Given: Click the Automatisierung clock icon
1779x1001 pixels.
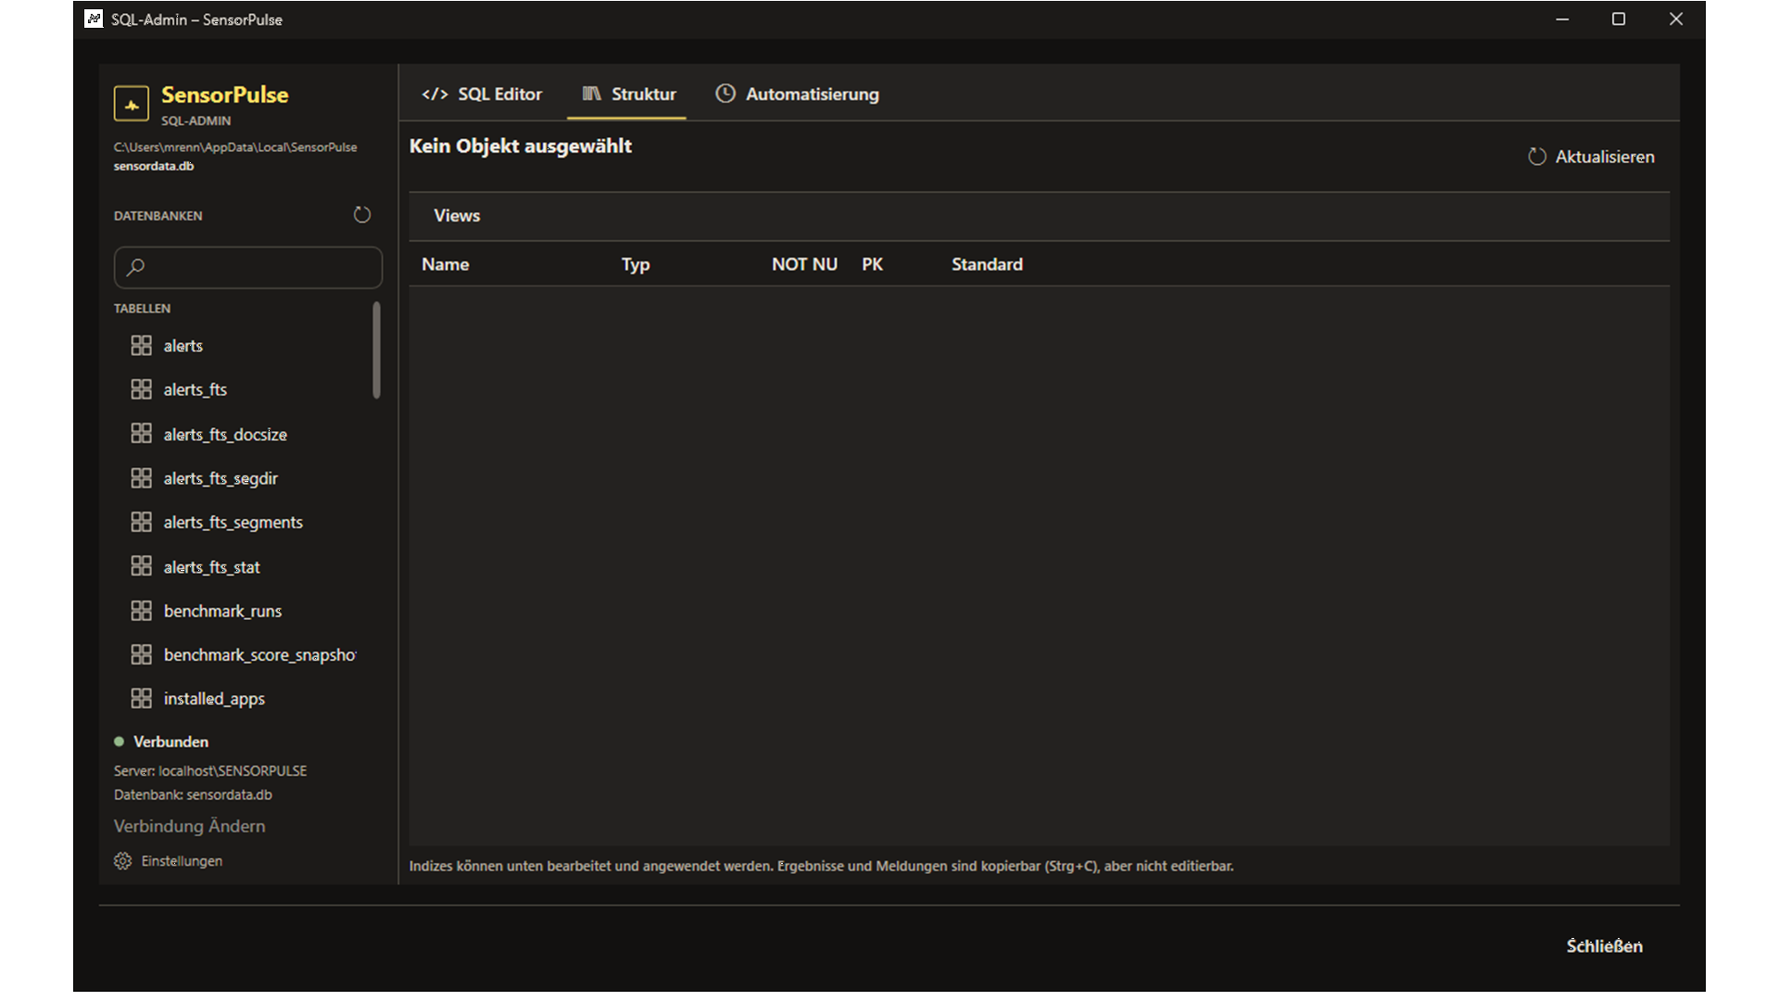Looking at the screenshot, I should 725,94.
